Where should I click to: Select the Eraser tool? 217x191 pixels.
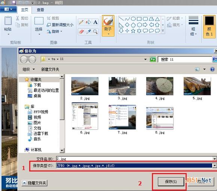click(x=81, y=32)
